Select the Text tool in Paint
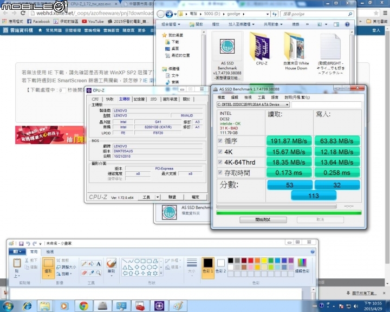Image resolution: width=390 pixels, height=312 pixels. coord(99,264)
